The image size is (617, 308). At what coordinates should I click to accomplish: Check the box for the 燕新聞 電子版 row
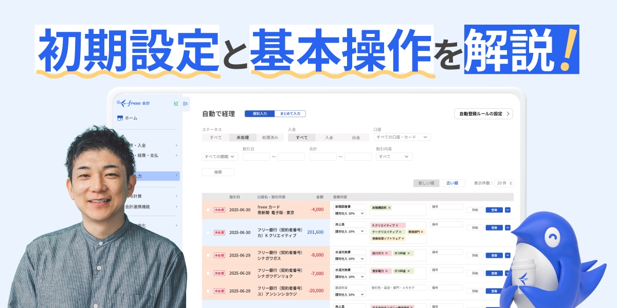coord(208,210)
